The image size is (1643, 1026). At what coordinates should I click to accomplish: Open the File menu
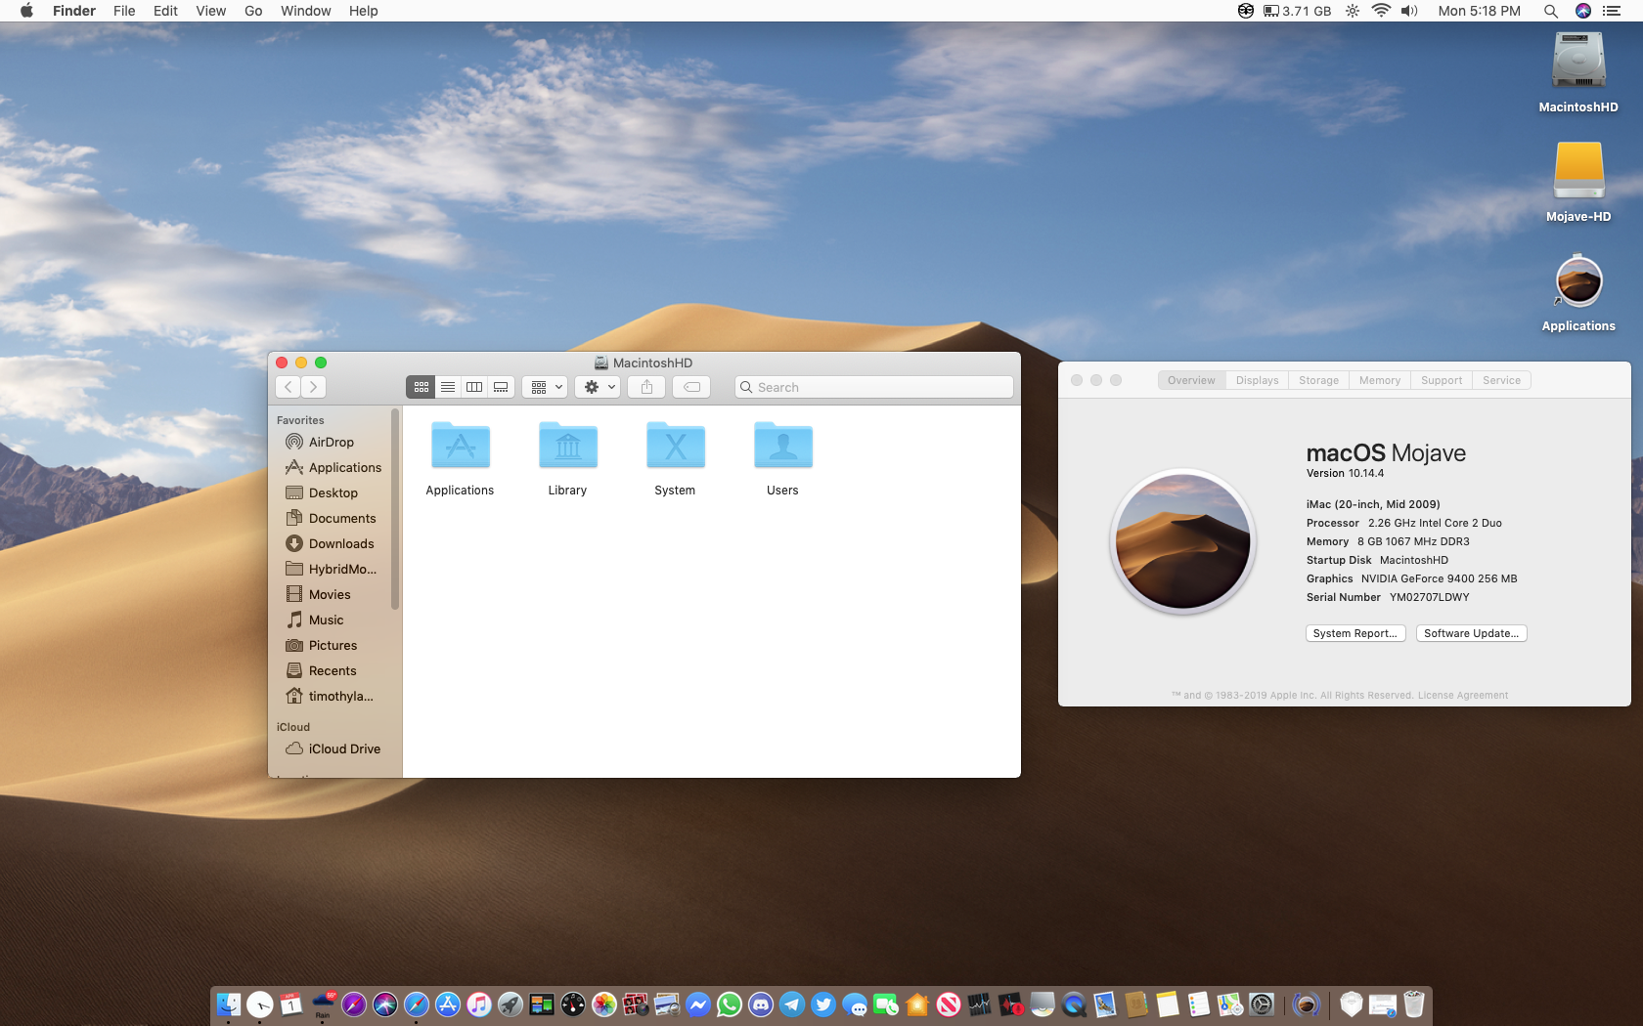click(x=124, y=11)
